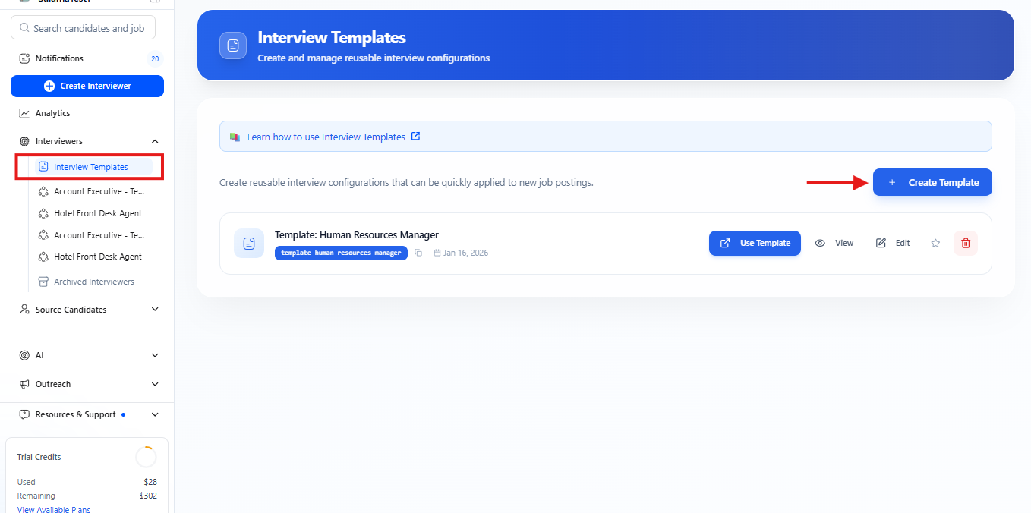This screenshot has height=513, width=1031.
Task: Expand Source Candidates menu
Action: (155, 310)
